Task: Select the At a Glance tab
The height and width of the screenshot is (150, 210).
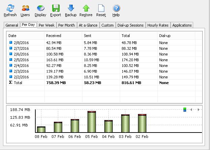Action: click(x=88, y=25)
